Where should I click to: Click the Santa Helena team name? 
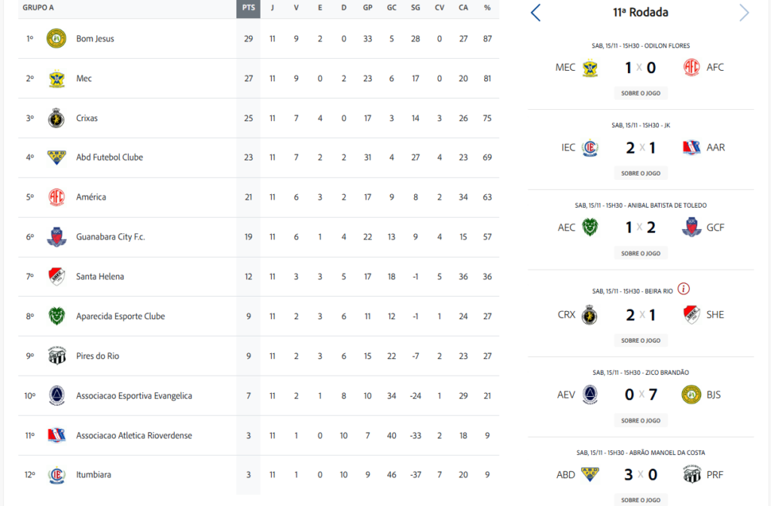pyautogui.click(x=100, y=276)
